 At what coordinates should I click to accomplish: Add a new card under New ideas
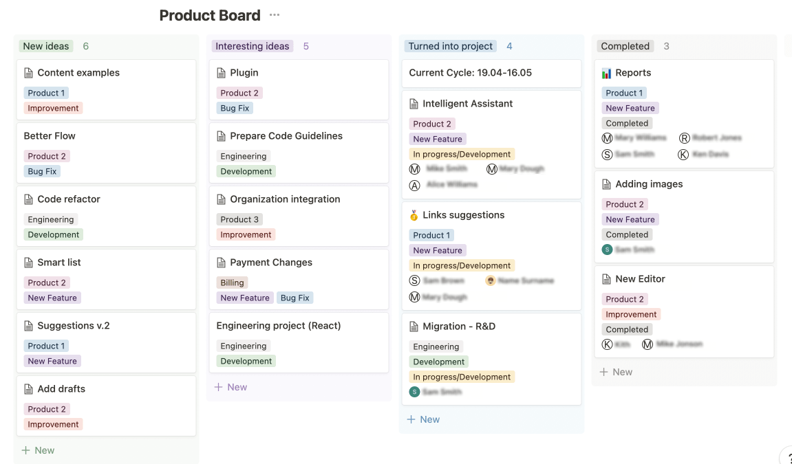(x=38, y=450)
